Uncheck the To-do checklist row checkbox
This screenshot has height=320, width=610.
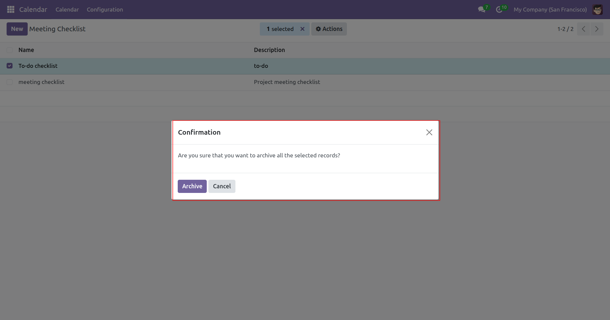coord(10,66)
